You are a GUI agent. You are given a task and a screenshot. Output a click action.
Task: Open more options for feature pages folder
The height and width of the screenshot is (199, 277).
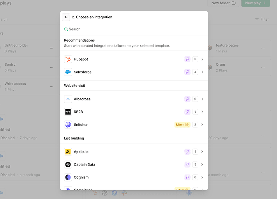[263, 48]
